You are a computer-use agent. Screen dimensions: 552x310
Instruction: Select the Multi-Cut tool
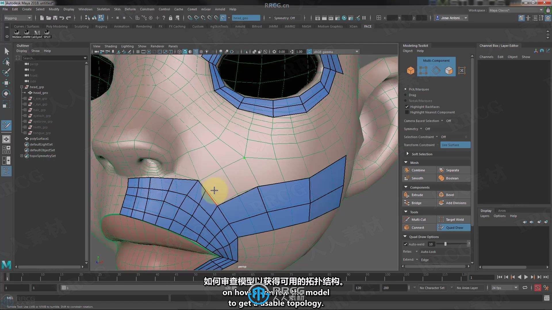pos(419,220)
